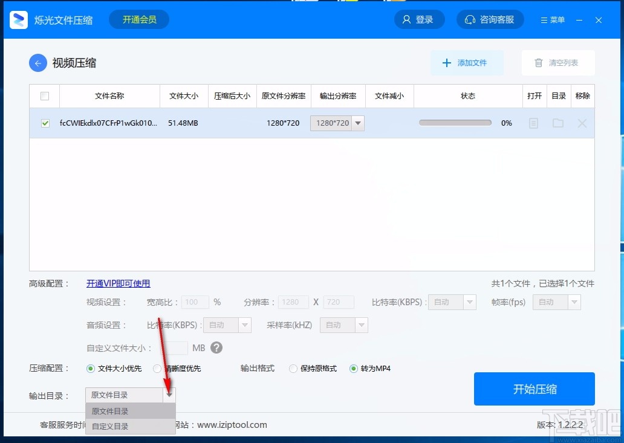624x443 pixels.
Task: Expand the 帧率(fps) 自动 dropdown
Action: [x=573, y=302]
